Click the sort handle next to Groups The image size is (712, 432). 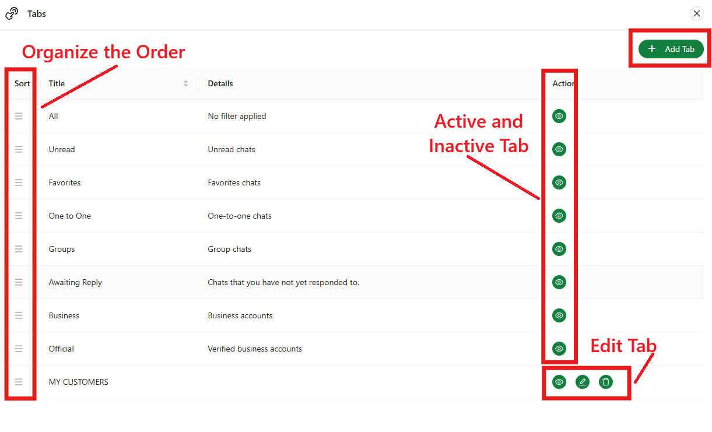[19, 249]
